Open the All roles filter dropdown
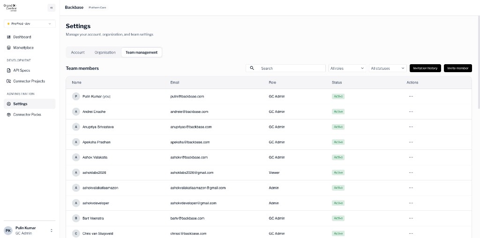 point(347,68)
